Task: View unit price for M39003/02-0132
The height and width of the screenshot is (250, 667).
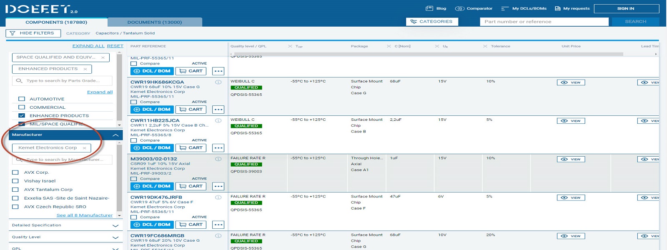Action: point(571,159)
